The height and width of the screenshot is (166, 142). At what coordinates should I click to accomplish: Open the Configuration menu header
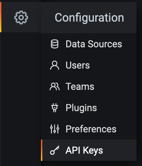pyautogui.click(x=89, y=17)
